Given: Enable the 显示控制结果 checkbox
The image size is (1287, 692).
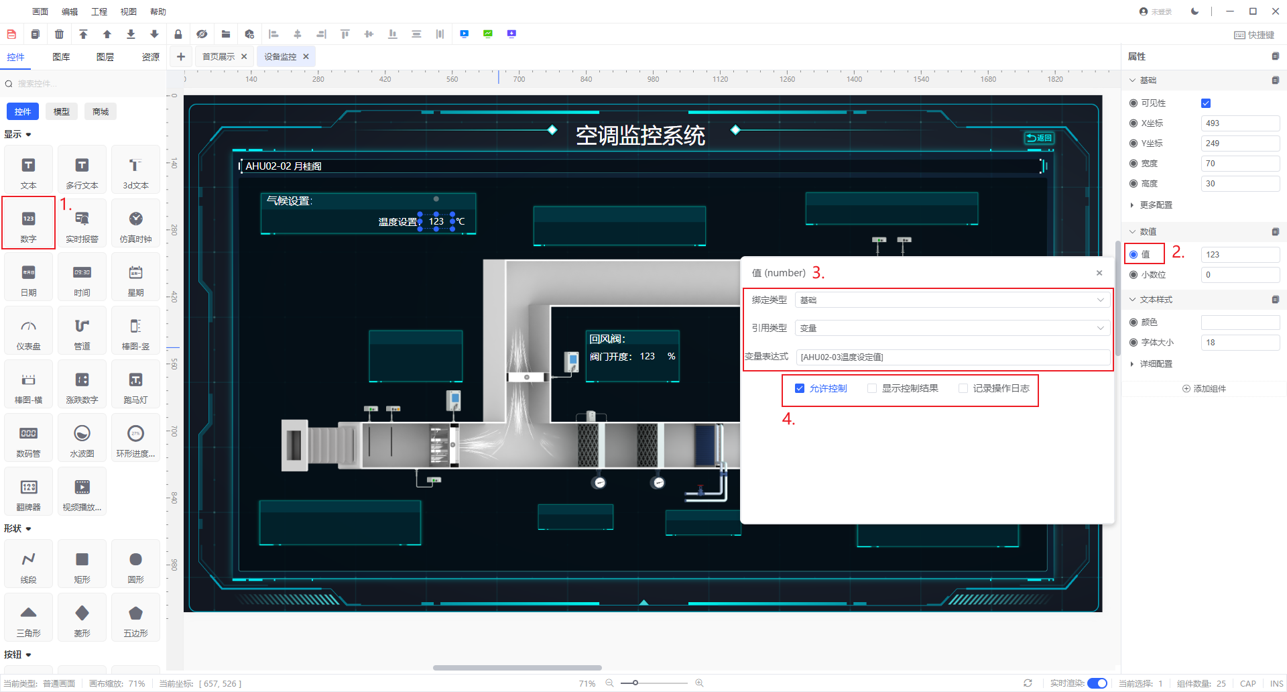Looking at the screenshot, I should click(872, 388).
